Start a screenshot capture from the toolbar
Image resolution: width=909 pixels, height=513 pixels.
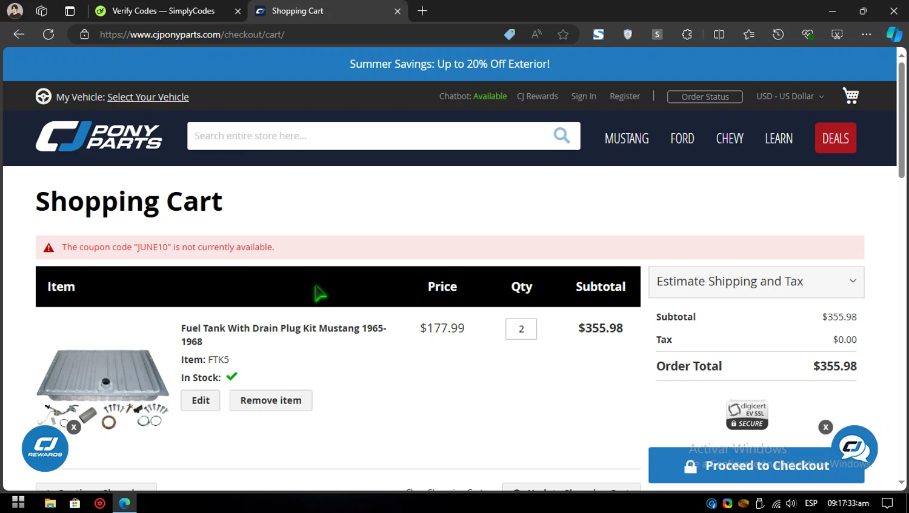pos(837,35)
